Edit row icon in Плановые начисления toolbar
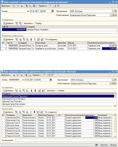The height and width of the screenshot is (147, 118). coord(20,39)
